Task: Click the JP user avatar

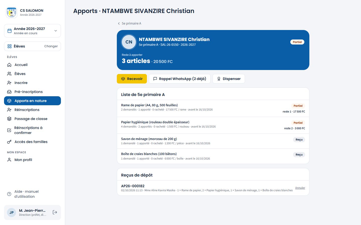Action: pyautogui.click(x=12, y=212)
